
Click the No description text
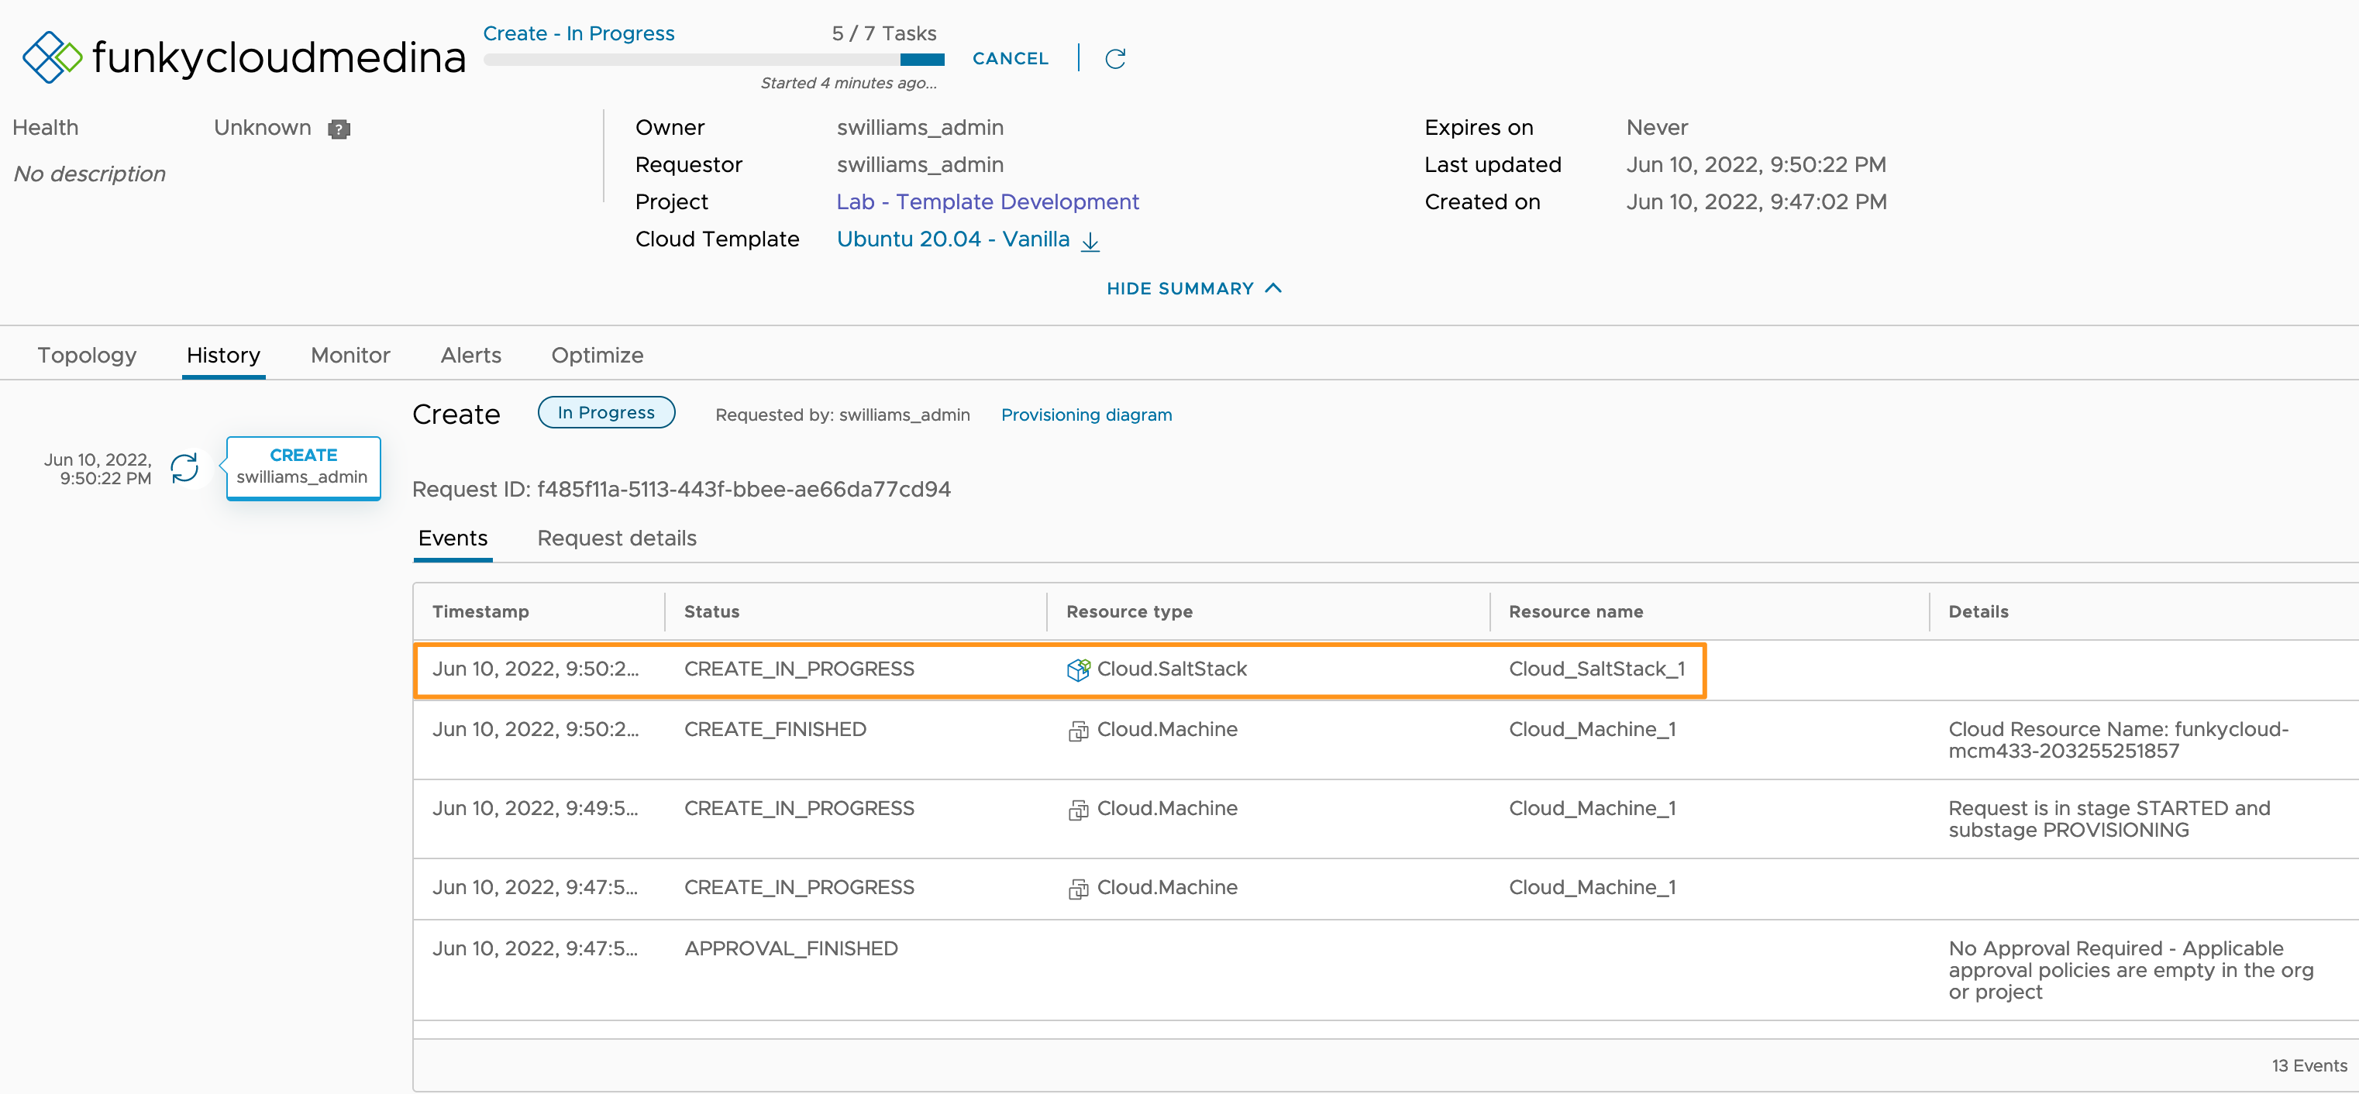(90, 174)
